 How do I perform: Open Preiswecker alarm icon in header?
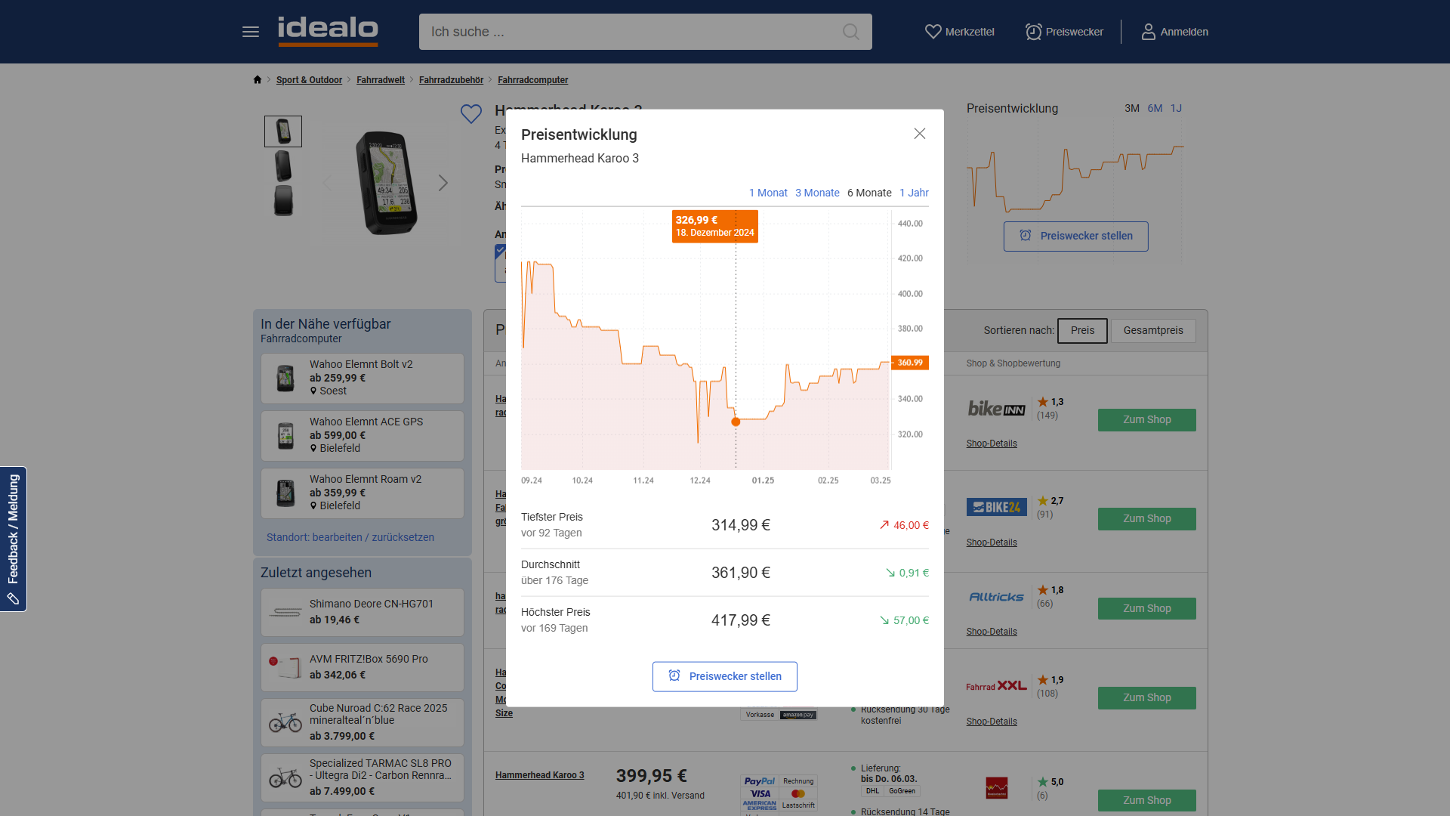(x=1033, y=32)
